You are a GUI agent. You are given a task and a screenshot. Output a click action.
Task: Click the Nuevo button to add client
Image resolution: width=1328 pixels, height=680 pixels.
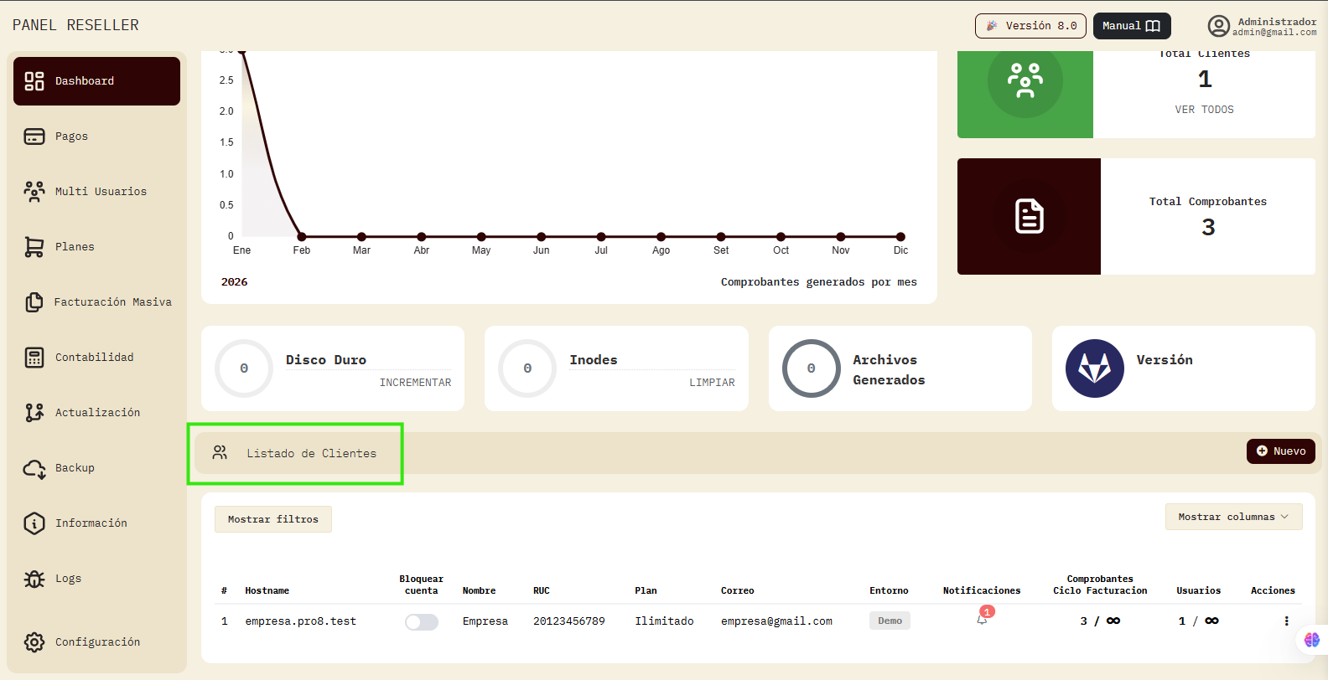pyautogui.click(x=1280, y=451)
